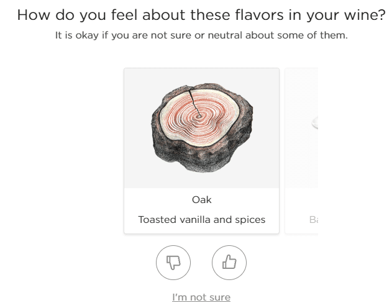392x308 pixels.
Task: Click the tree ring center in Oak image
Action: pyautogui.click(x=199, y=116)
